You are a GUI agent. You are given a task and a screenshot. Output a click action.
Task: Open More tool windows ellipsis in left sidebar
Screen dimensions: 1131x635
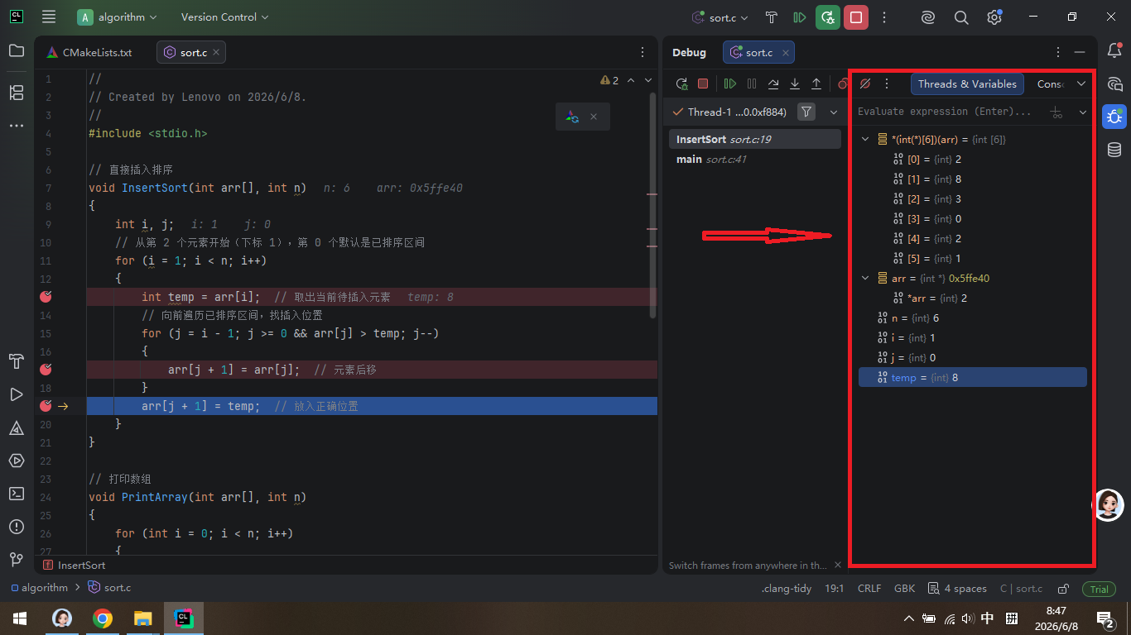[17, 126]
